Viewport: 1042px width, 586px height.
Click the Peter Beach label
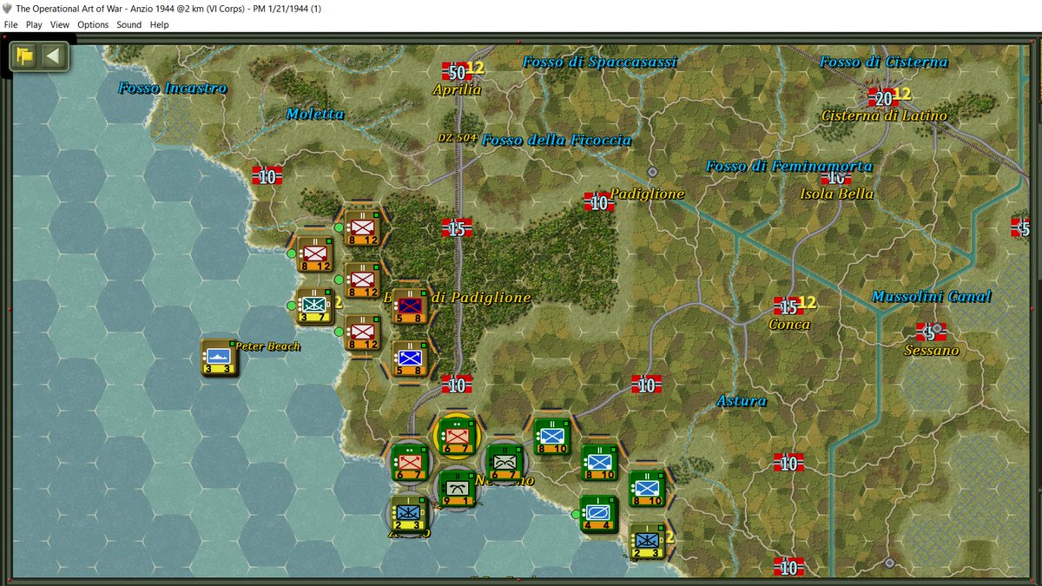pyautogui.click(x=268, y=346)
